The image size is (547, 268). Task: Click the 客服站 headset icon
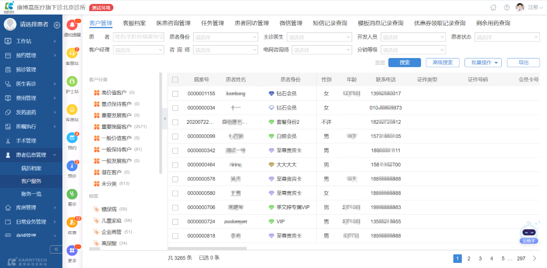click(x=72, y=54)
